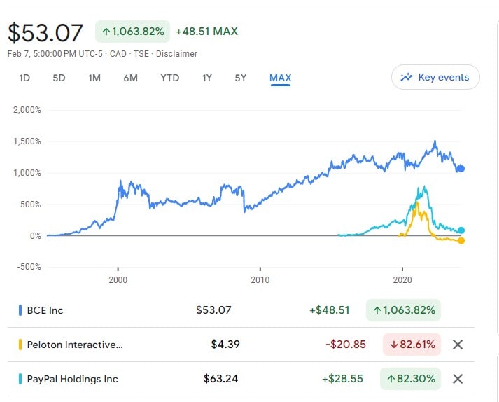Click teal PayPal endpoint dot on chart
499x402 pixels.
tap(461, 230)
